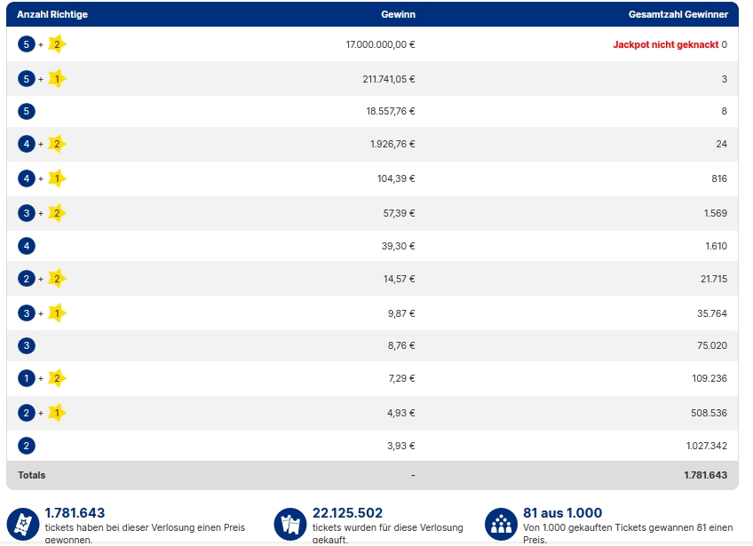Screen dimensions: 753x546
Task: Select the 3,93 € prize amount
Action: click(401, 446)
